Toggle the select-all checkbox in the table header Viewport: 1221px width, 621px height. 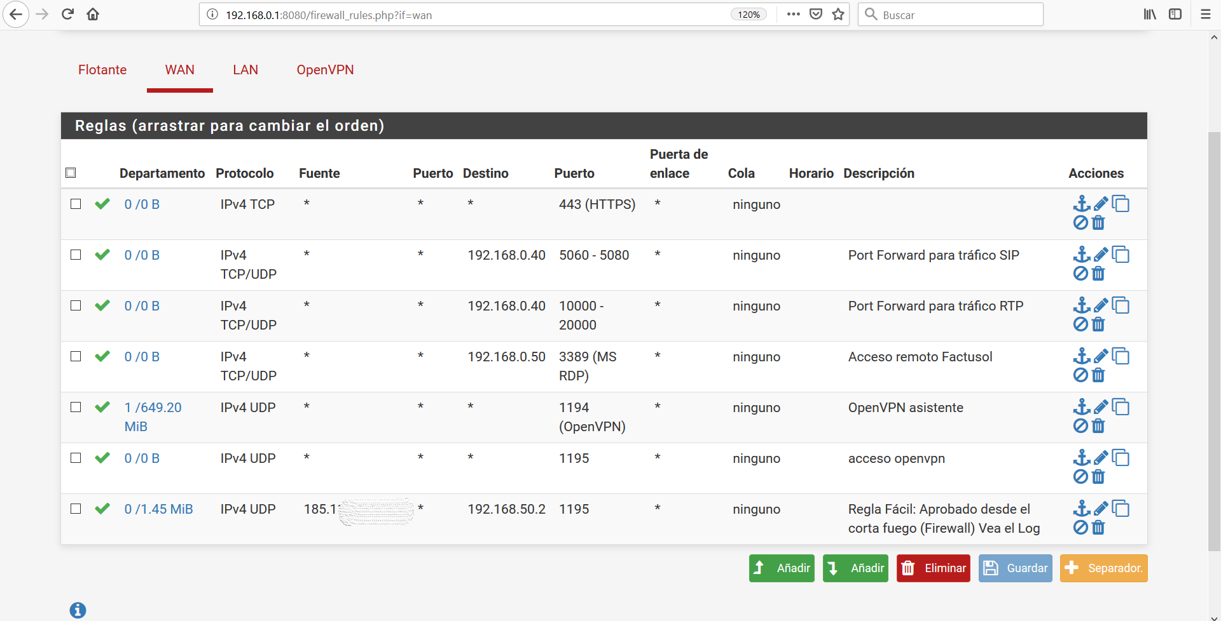pyautogui.click(x=71, y=173)
